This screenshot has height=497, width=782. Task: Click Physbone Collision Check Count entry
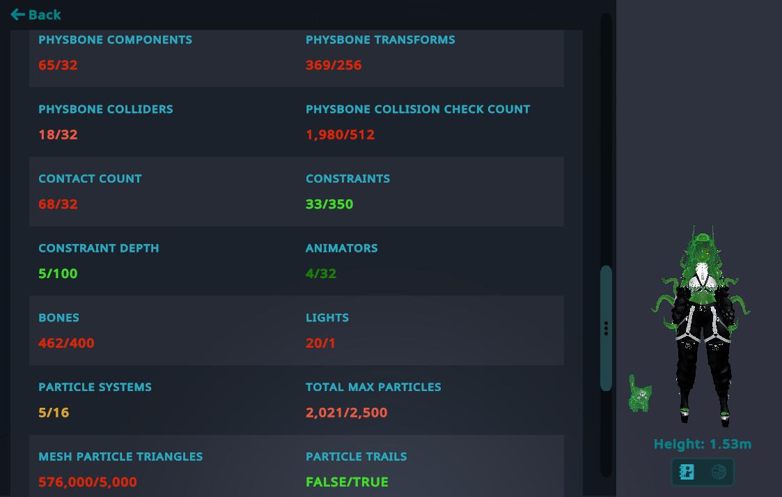[418, 122]
